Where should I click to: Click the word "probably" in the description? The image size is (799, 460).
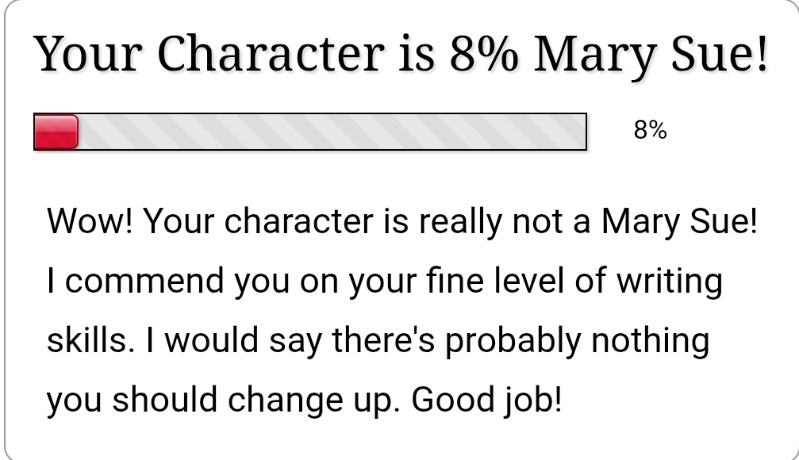click(513, 340)
